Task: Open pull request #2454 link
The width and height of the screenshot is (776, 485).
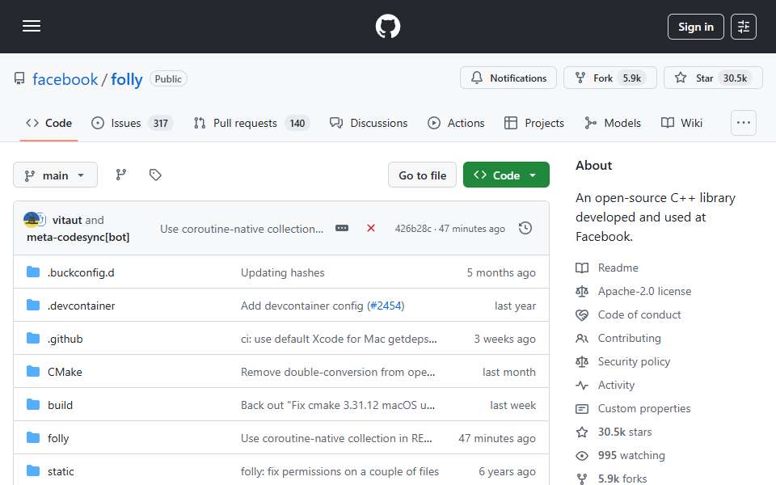Action: (x=386, y=306)
